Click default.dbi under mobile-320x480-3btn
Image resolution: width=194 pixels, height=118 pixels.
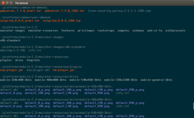9,90
